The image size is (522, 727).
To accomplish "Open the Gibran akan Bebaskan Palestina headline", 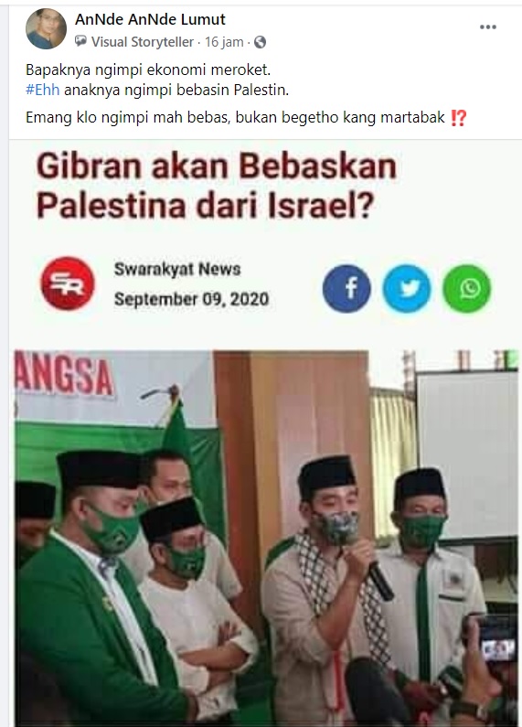I will [217, 186].
